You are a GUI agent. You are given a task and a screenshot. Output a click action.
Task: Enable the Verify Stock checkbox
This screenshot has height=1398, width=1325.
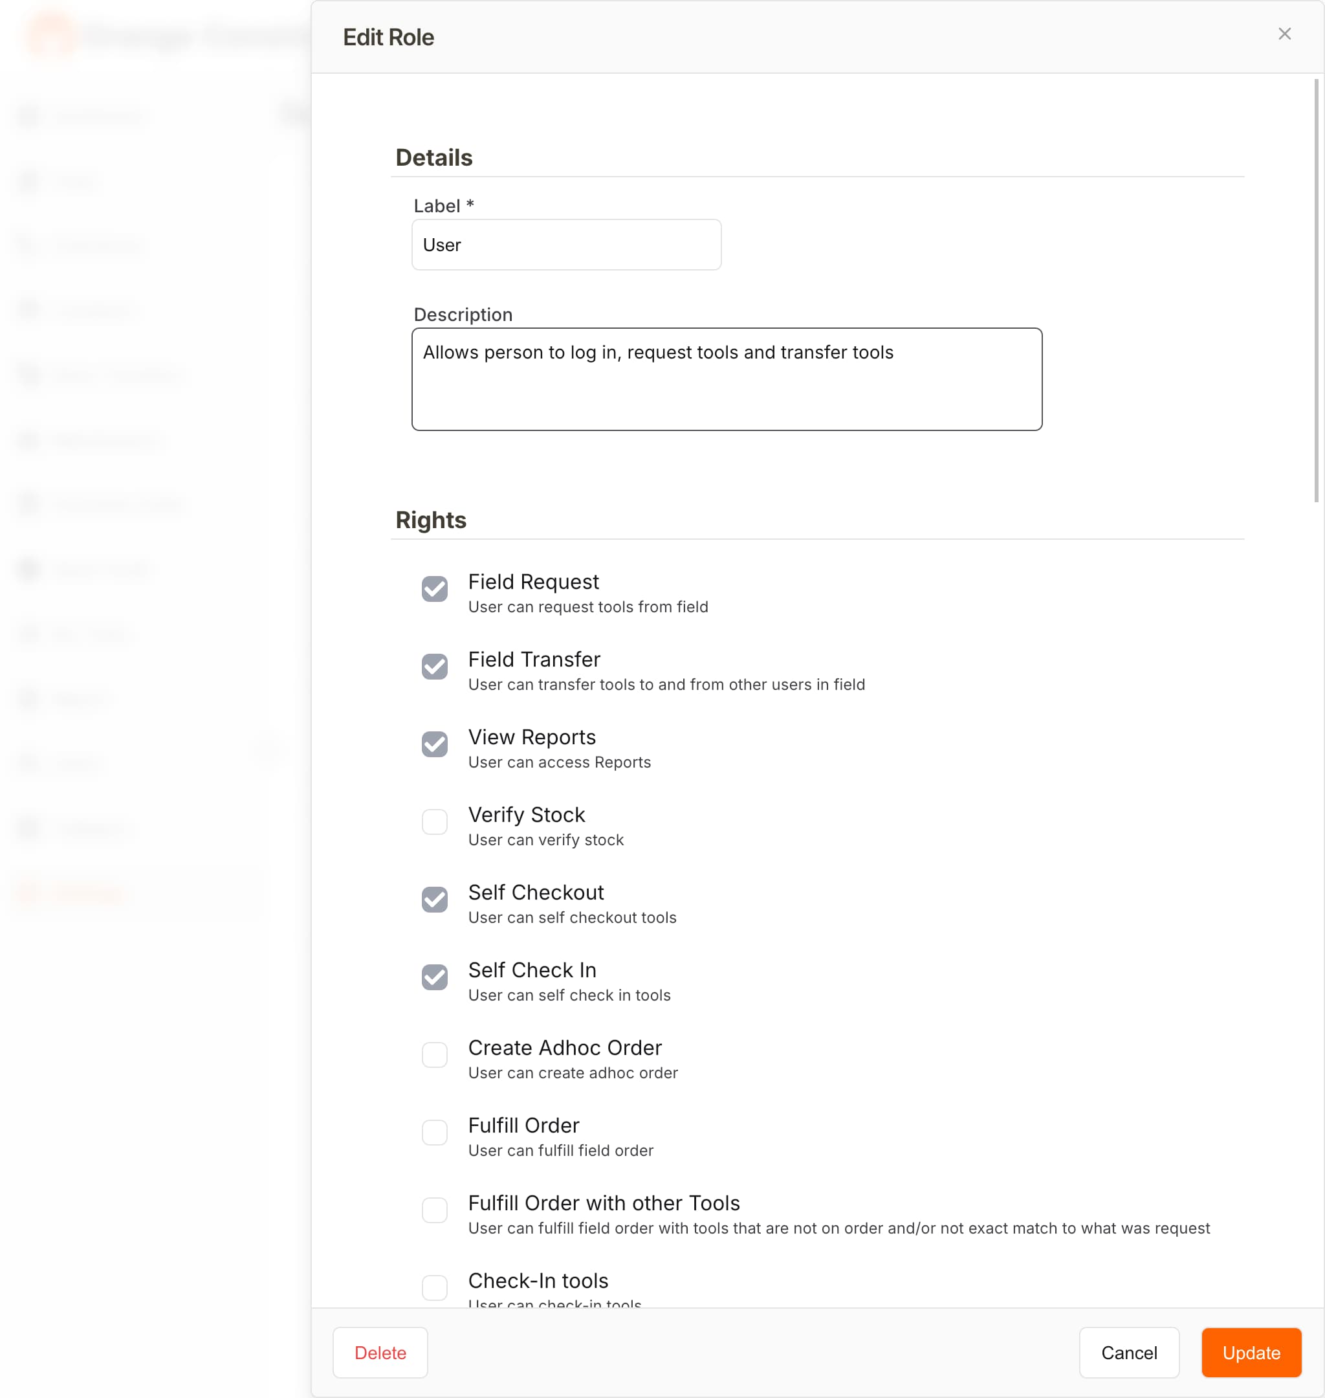pos(434,821)
